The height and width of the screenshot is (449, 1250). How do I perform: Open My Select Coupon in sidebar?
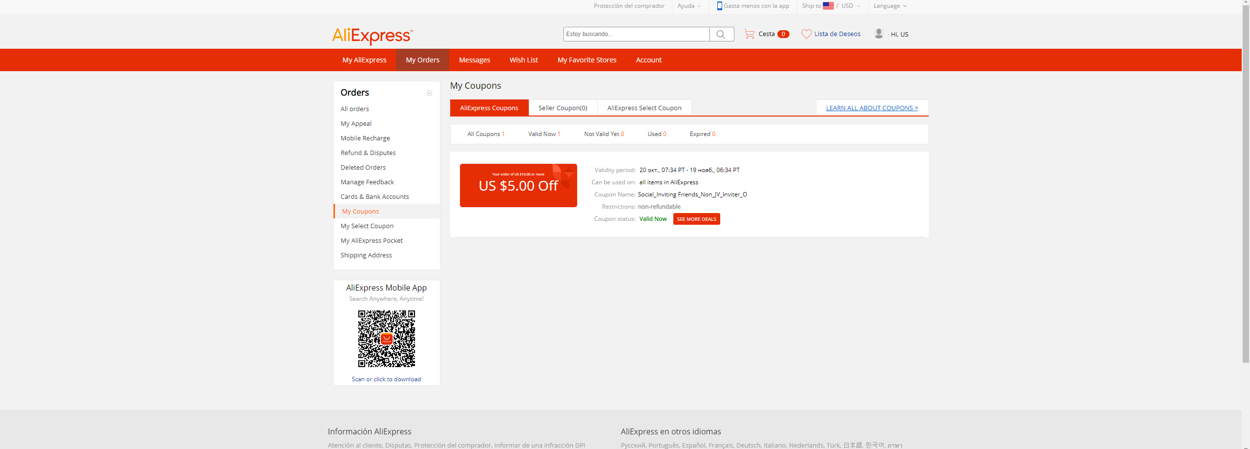point(367,226)
